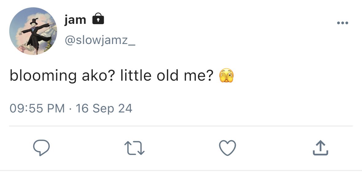
Task: Click the display name jam
Action: [x=75, y=19]
